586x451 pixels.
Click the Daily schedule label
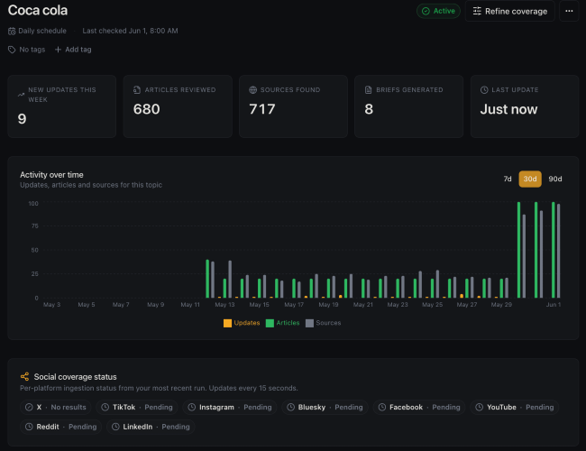pyautogui.click(x=42, y=31)
